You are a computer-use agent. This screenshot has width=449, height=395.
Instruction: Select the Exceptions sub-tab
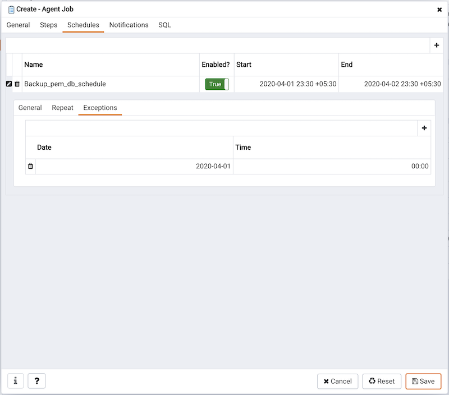point(100,108)
